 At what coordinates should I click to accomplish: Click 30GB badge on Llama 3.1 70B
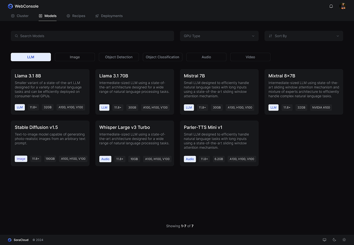[132, 107]
